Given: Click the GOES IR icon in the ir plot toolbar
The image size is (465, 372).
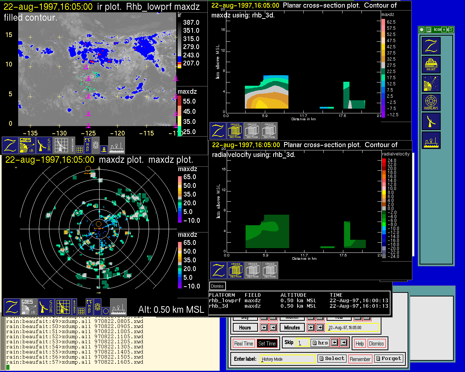Looking at the screenshot, I should [27, 145].
